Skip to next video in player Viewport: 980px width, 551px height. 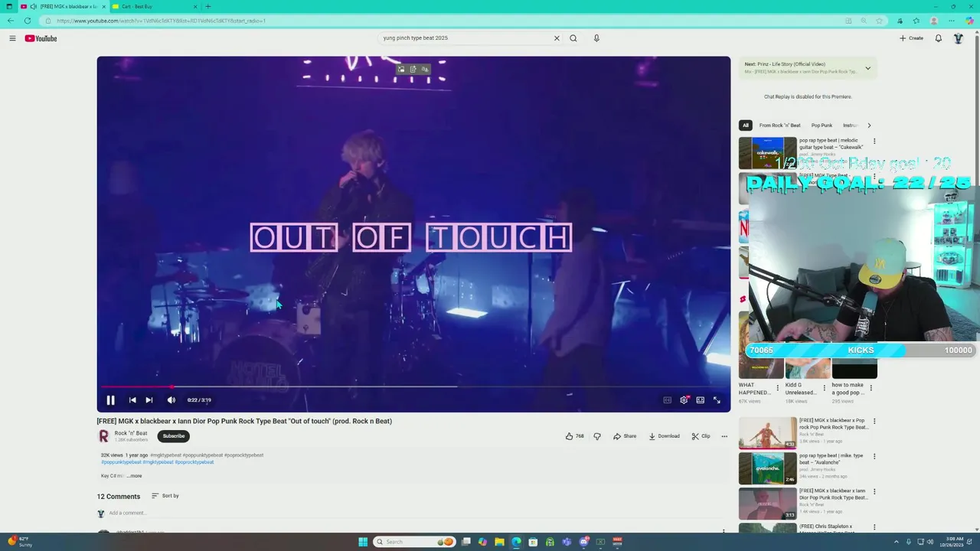149,400
